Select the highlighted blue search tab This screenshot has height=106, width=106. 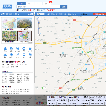tap(21, 4)
